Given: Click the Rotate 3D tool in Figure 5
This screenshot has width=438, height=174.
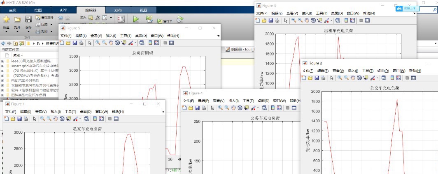Looking at the screenshot, I should click(118, 43).
